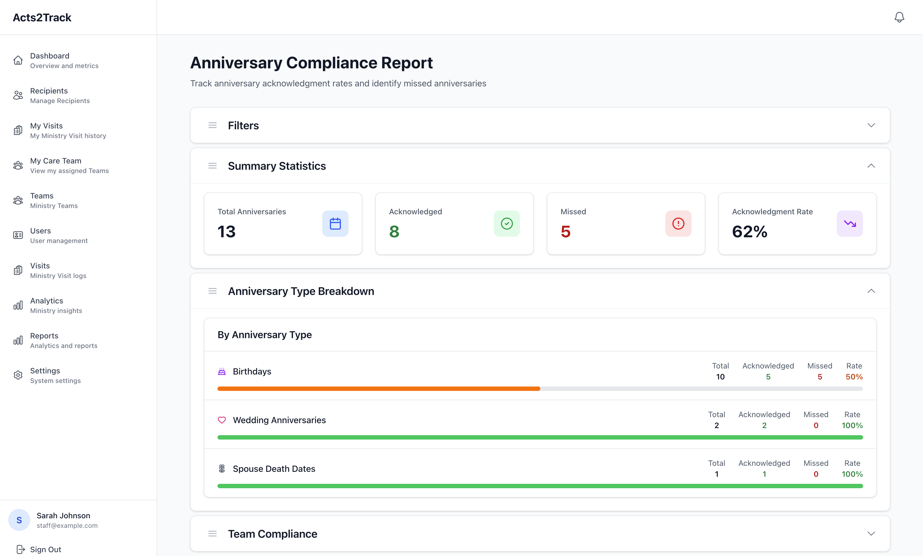Collapse the Summary Statistics section
Screen dimensions: 923x556
click(x=872, y=165)
